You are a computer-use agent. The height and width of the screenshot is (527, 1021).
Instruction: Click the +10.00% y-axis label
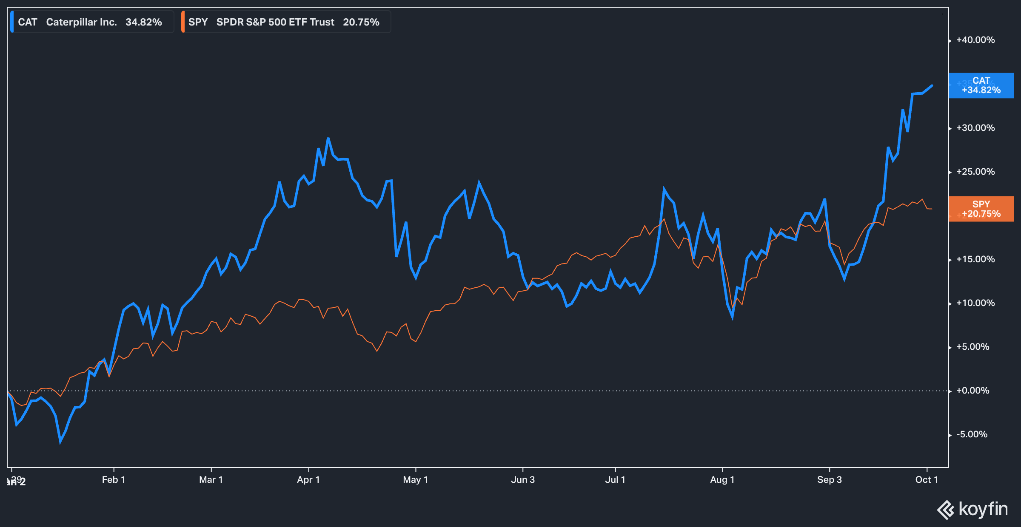pyautogui.click(x=975, y=303)
